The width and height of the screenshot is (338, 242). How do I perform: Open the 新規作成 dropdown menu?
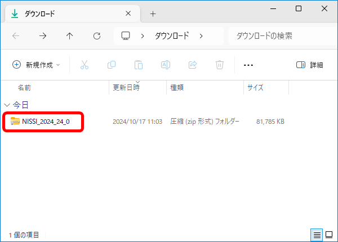(x=36, y=65)
